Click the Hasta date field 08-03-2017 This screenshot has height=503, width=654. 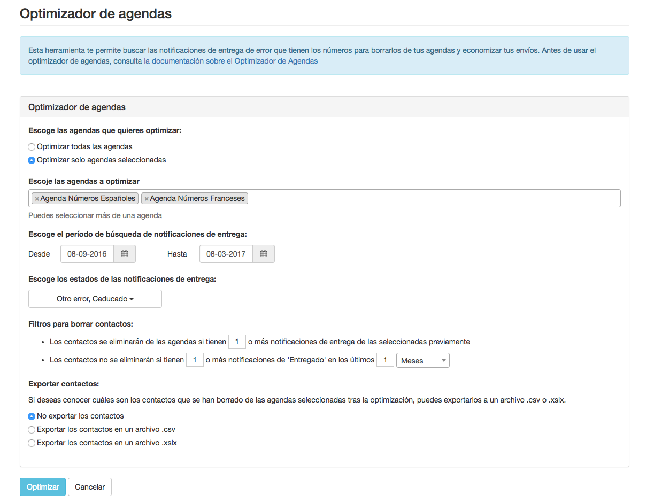pos(226,254)
